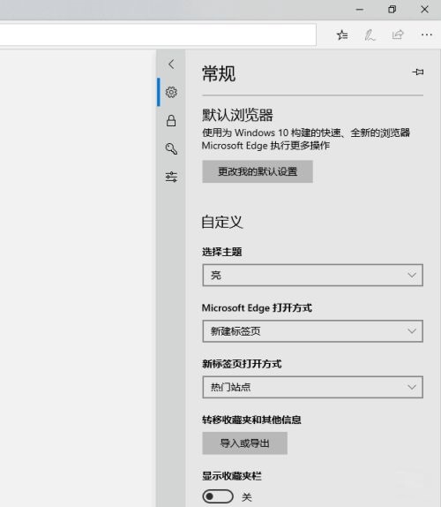Minimize the Edge window
441x507 pixels.
[x=360, y=10]
